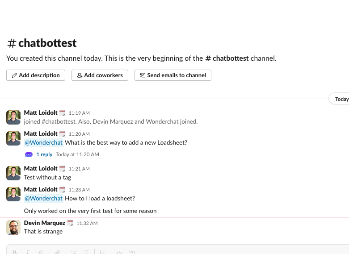Screen dimensions: 349x254
Task: Apply strikethrough formatting
Action: [40, 252]
